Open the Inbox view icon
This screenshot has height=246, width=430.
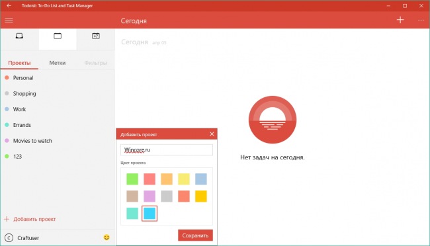[19, 36]
